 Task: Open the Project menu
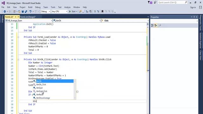(x=23, y=7)
